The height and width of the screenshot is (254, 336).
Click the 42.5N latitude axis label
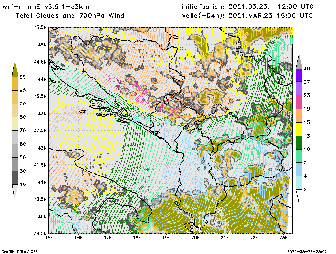tap(40, 130)
